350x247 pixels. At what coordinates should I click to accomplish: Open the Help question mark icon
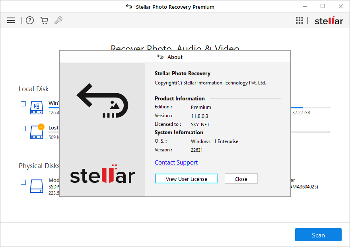pos(30,20)
